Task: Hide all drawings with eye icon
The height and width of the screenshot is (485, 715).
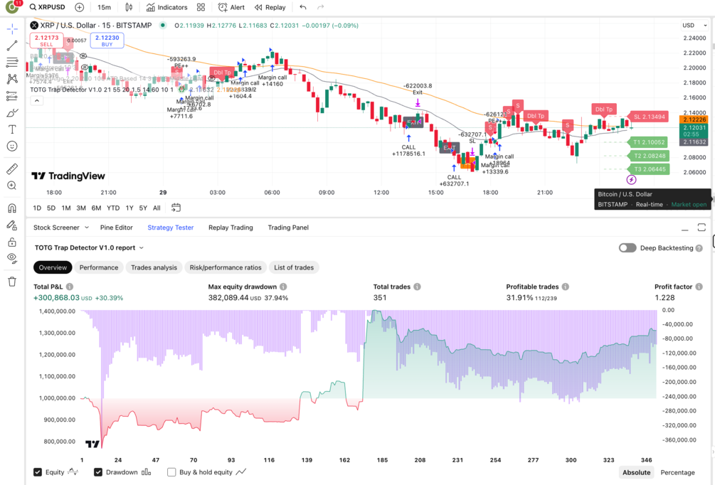Action: click(12, 258)
